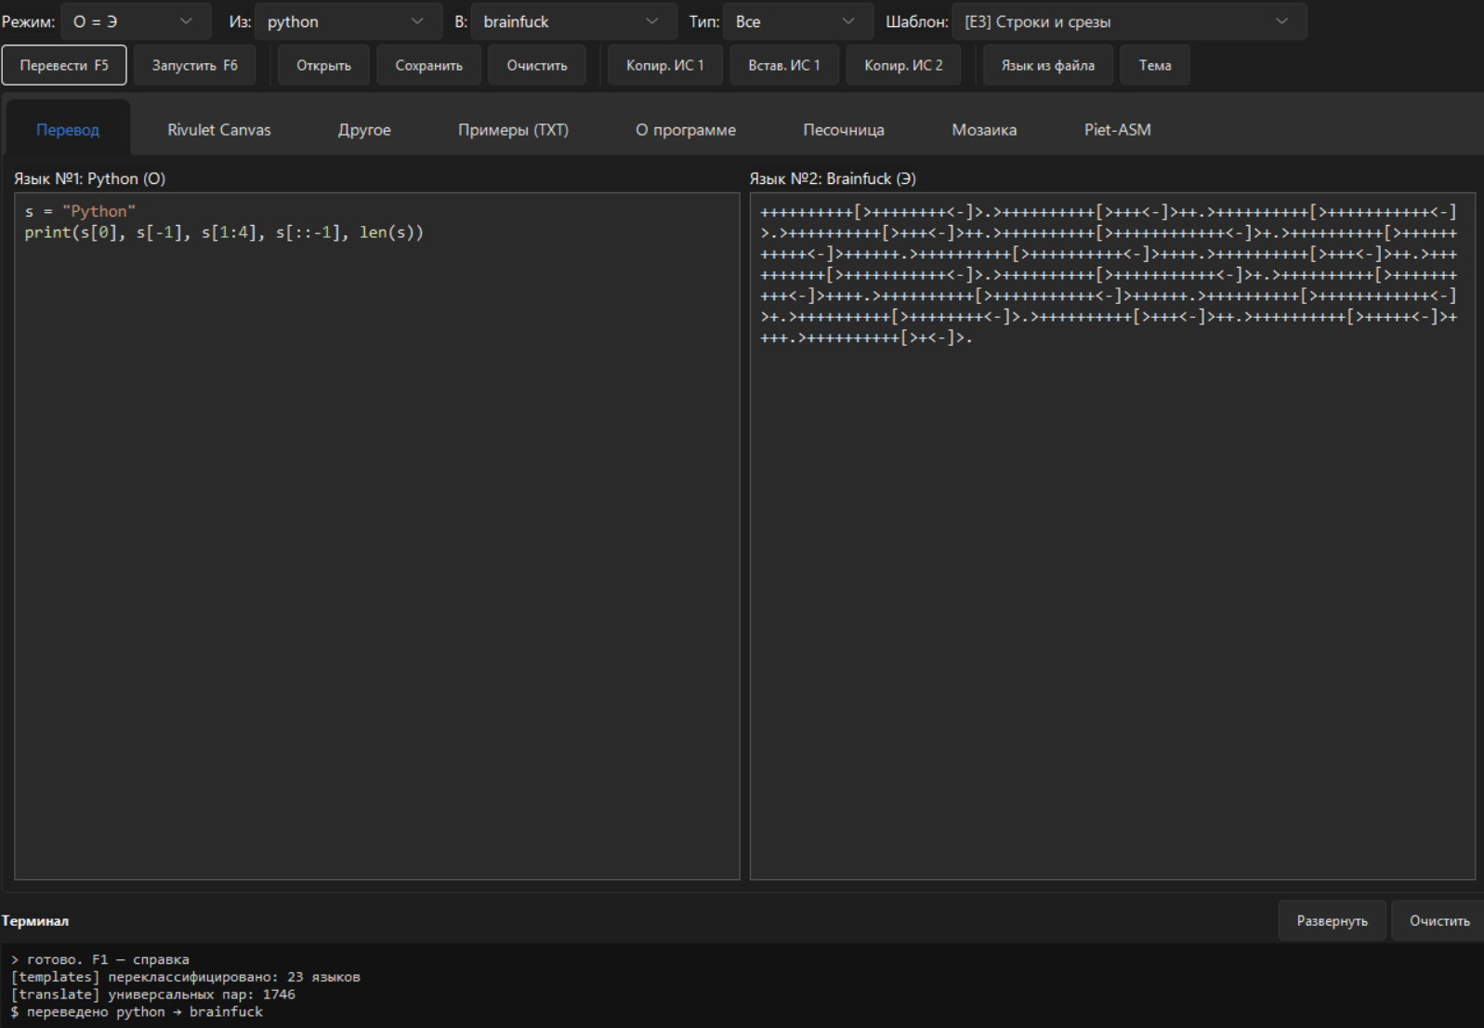The height and width of the screenshot is (1028, 1484).
Task: Clear editors with toolbar Очистить button
Action: coord(537,66)
